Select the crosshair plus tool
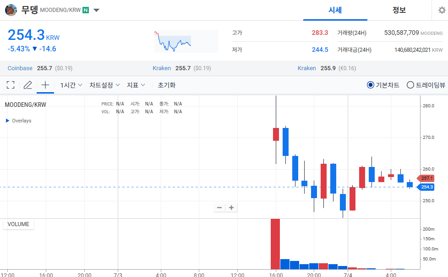Viewport: 448px width, 277px height. [x=45, y=85]
